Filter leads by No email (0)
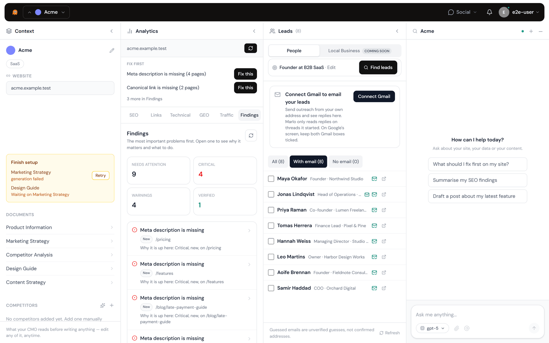The height and width of the screenshot is (343, 549). [346, 162]
